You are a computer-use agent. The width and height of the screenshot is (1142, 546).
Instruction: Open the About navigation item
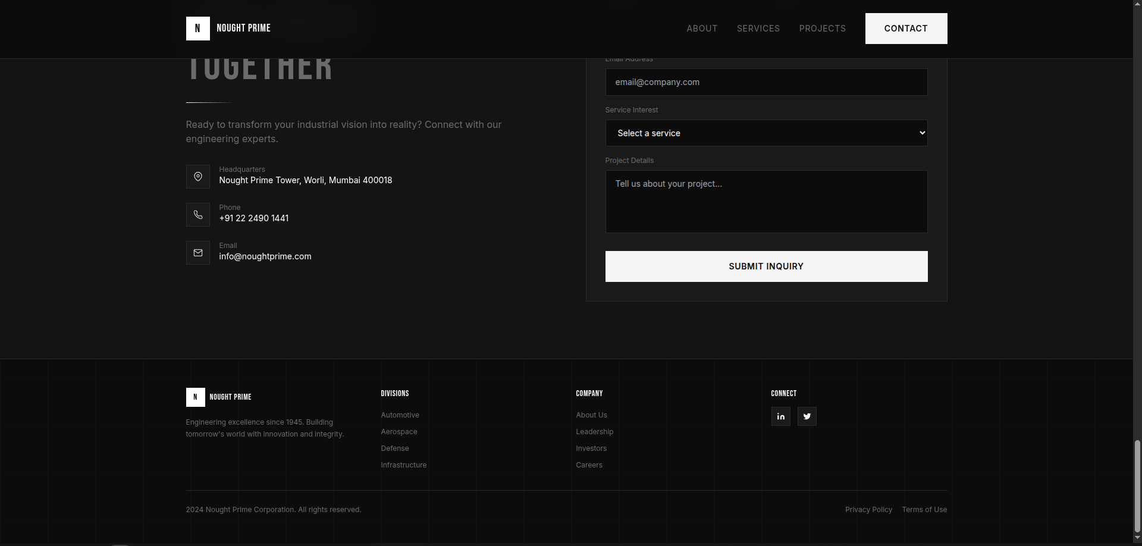[x=702, y=29]
